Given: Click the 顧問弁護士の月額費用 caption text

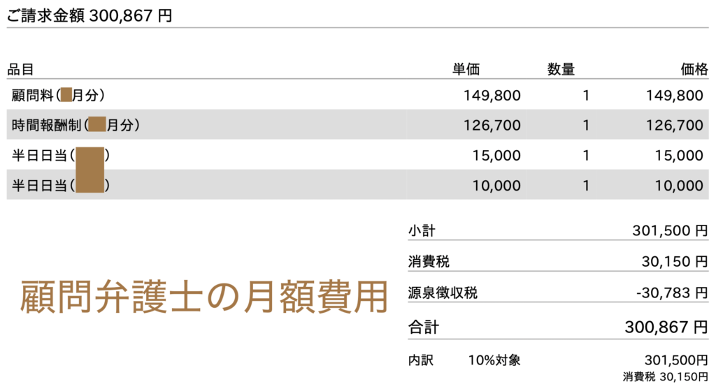Looking at the screenshot, I should pos(203,297).
